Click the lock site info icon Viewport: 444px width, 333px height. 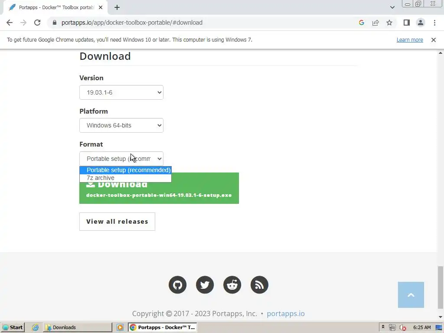point(55,23)
